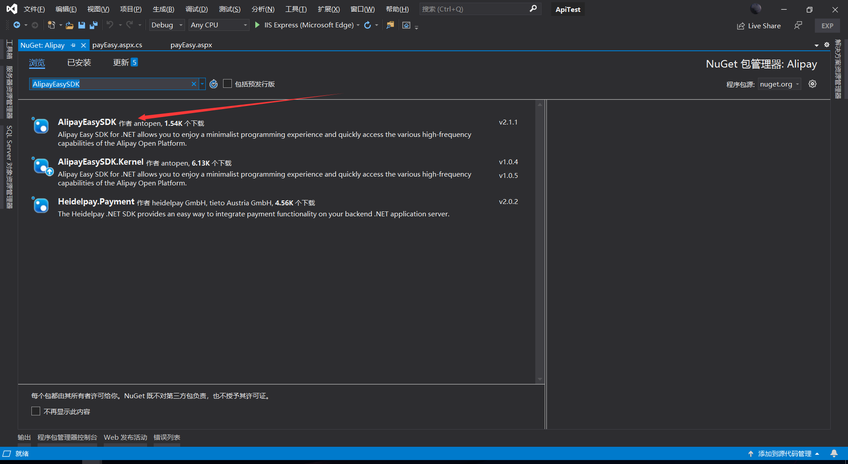Open the 生成(B) menu
848x464 pixels.
pos(163,9)
